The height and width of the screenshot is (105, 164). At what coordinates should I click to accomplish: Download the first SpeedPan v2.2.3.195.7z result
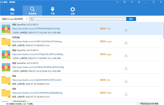pos(126,30)
